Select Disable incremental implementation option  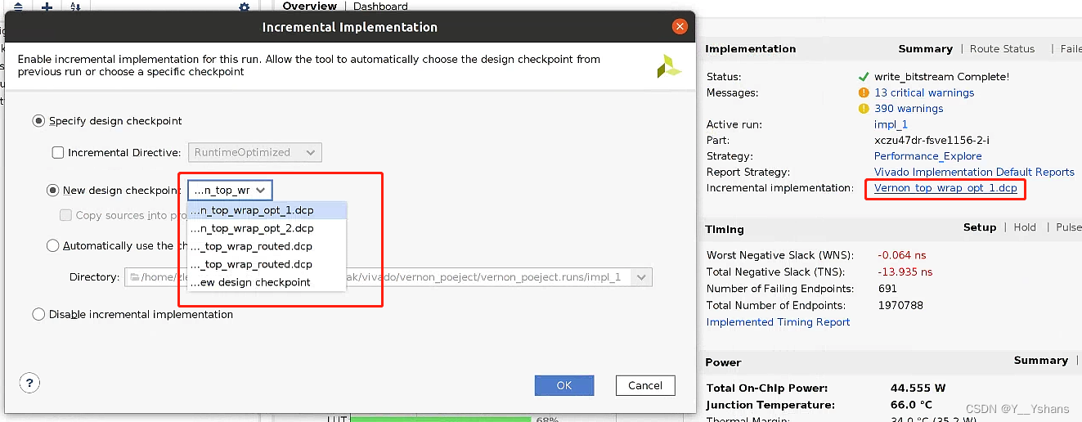(38, 315)
